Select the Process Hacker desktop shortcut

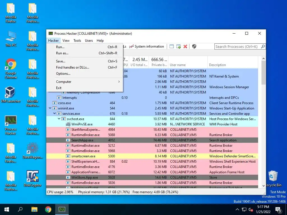click(11, 125)
